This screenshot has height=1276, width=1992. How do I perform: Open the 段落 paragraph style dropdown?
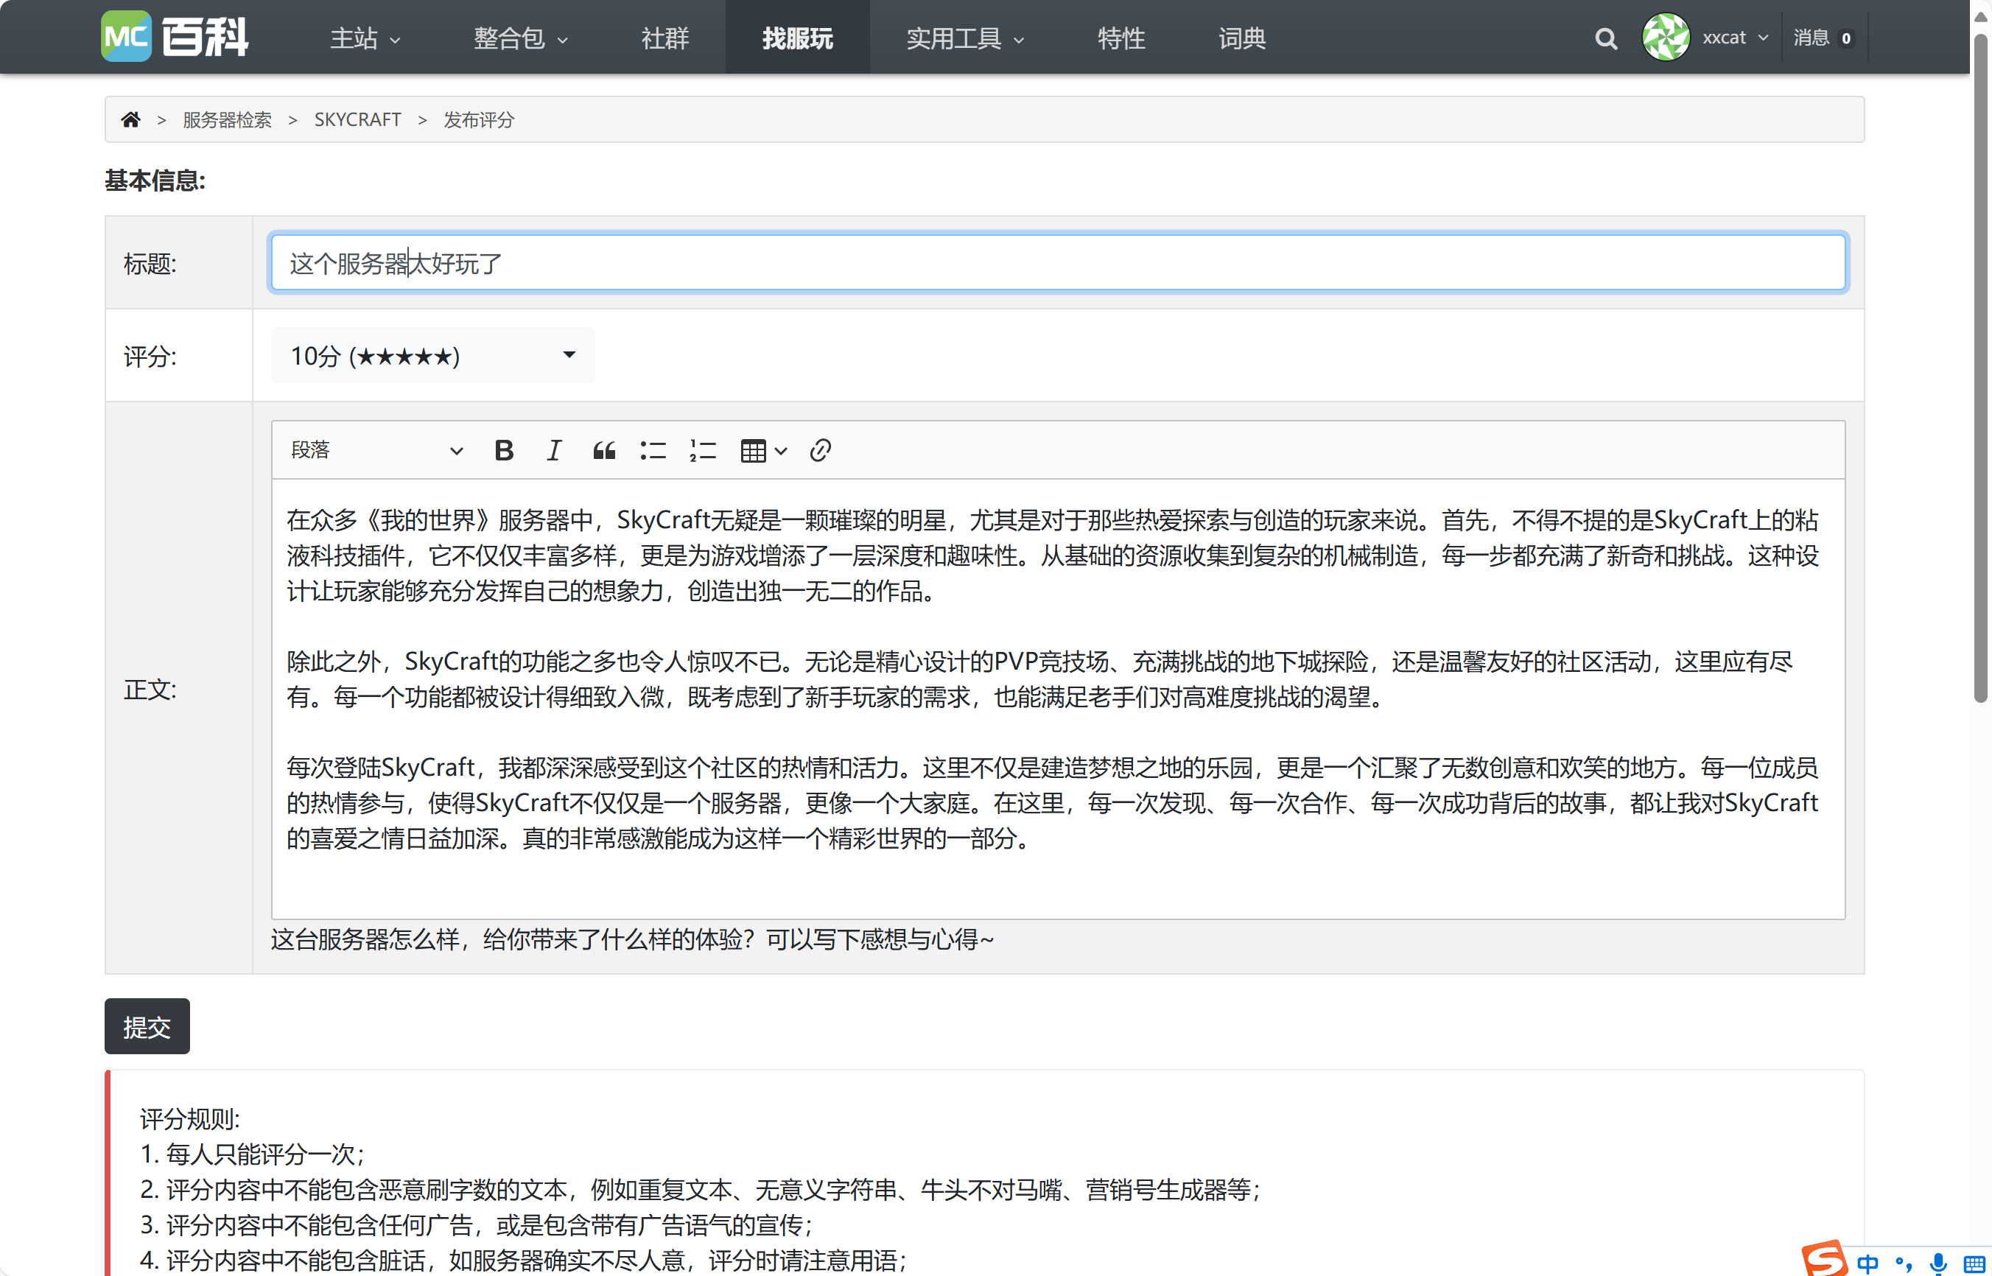point(377,450)
